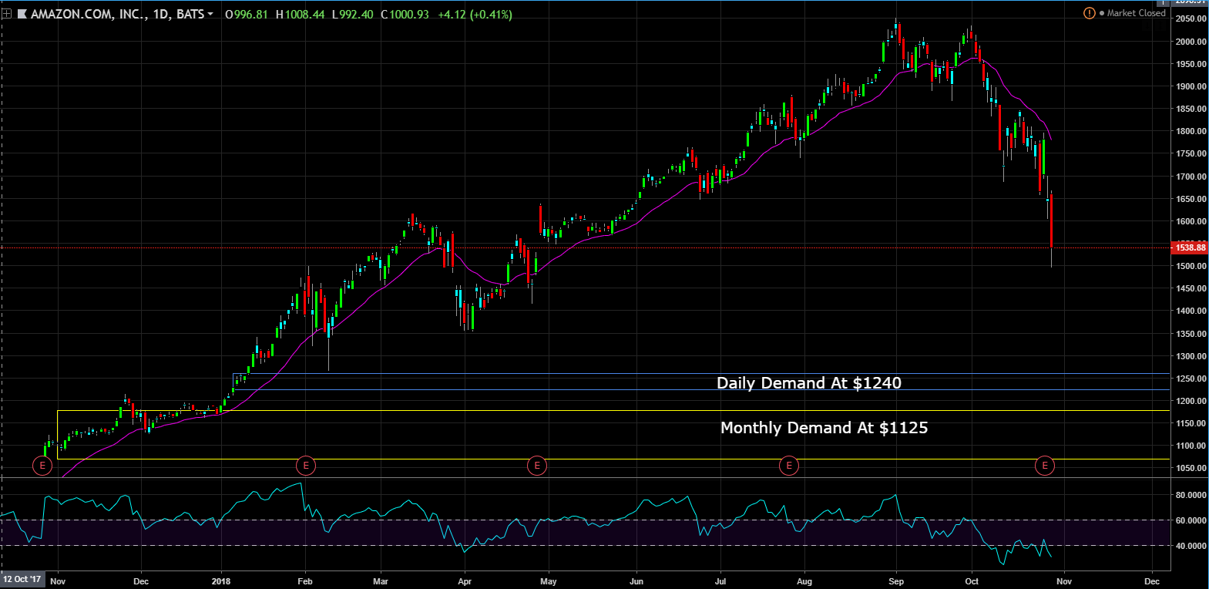Open the earnings marker near November 2017
The image size is (1209, 589).
pyautogui.click(x=42, y=466)
